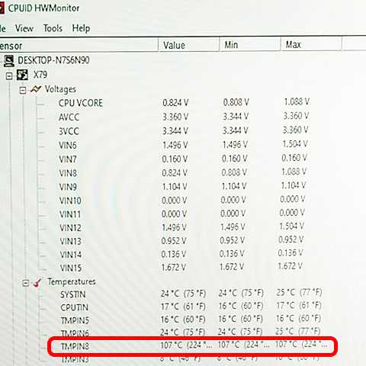The width and height of the screenshot is (366, 366).
Task: Open the View menu
Action: tap(24, 28)
